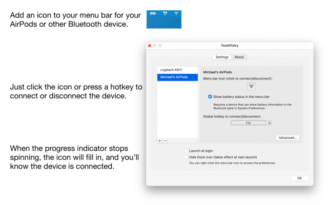
Task: Add a device with the plus button
Action: (159, 141)
